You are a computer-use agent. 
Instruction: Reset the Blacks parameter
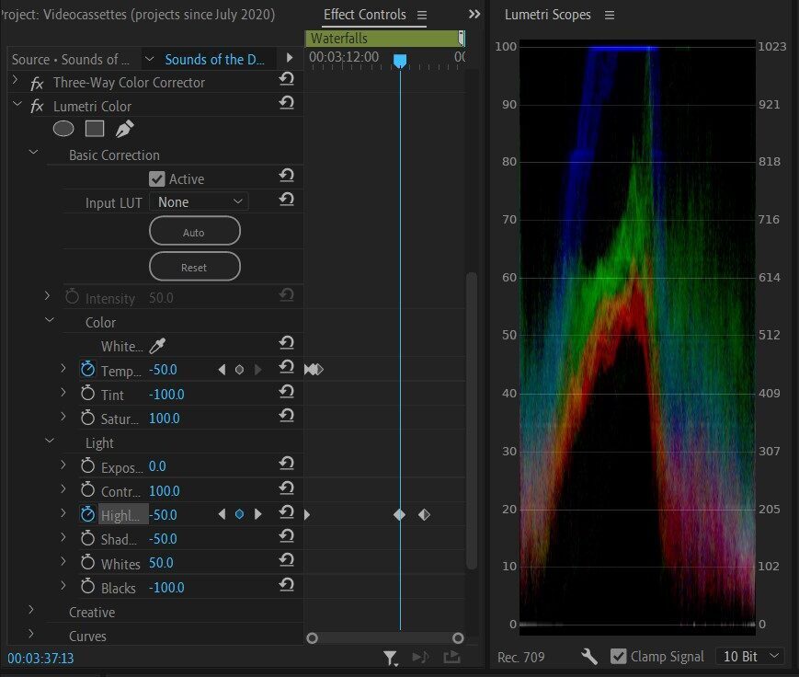pyautogui.click(x=286, y=584)
